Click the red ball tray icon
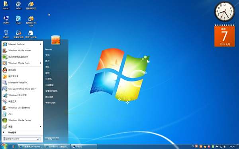239x149 pixels. (209, 147)
